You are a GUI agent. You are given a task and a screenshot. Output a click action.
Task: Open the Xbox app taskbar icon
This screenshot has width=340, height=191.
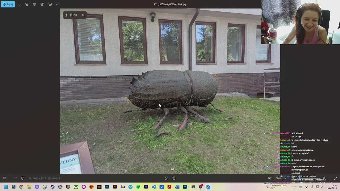click(76, 187)
